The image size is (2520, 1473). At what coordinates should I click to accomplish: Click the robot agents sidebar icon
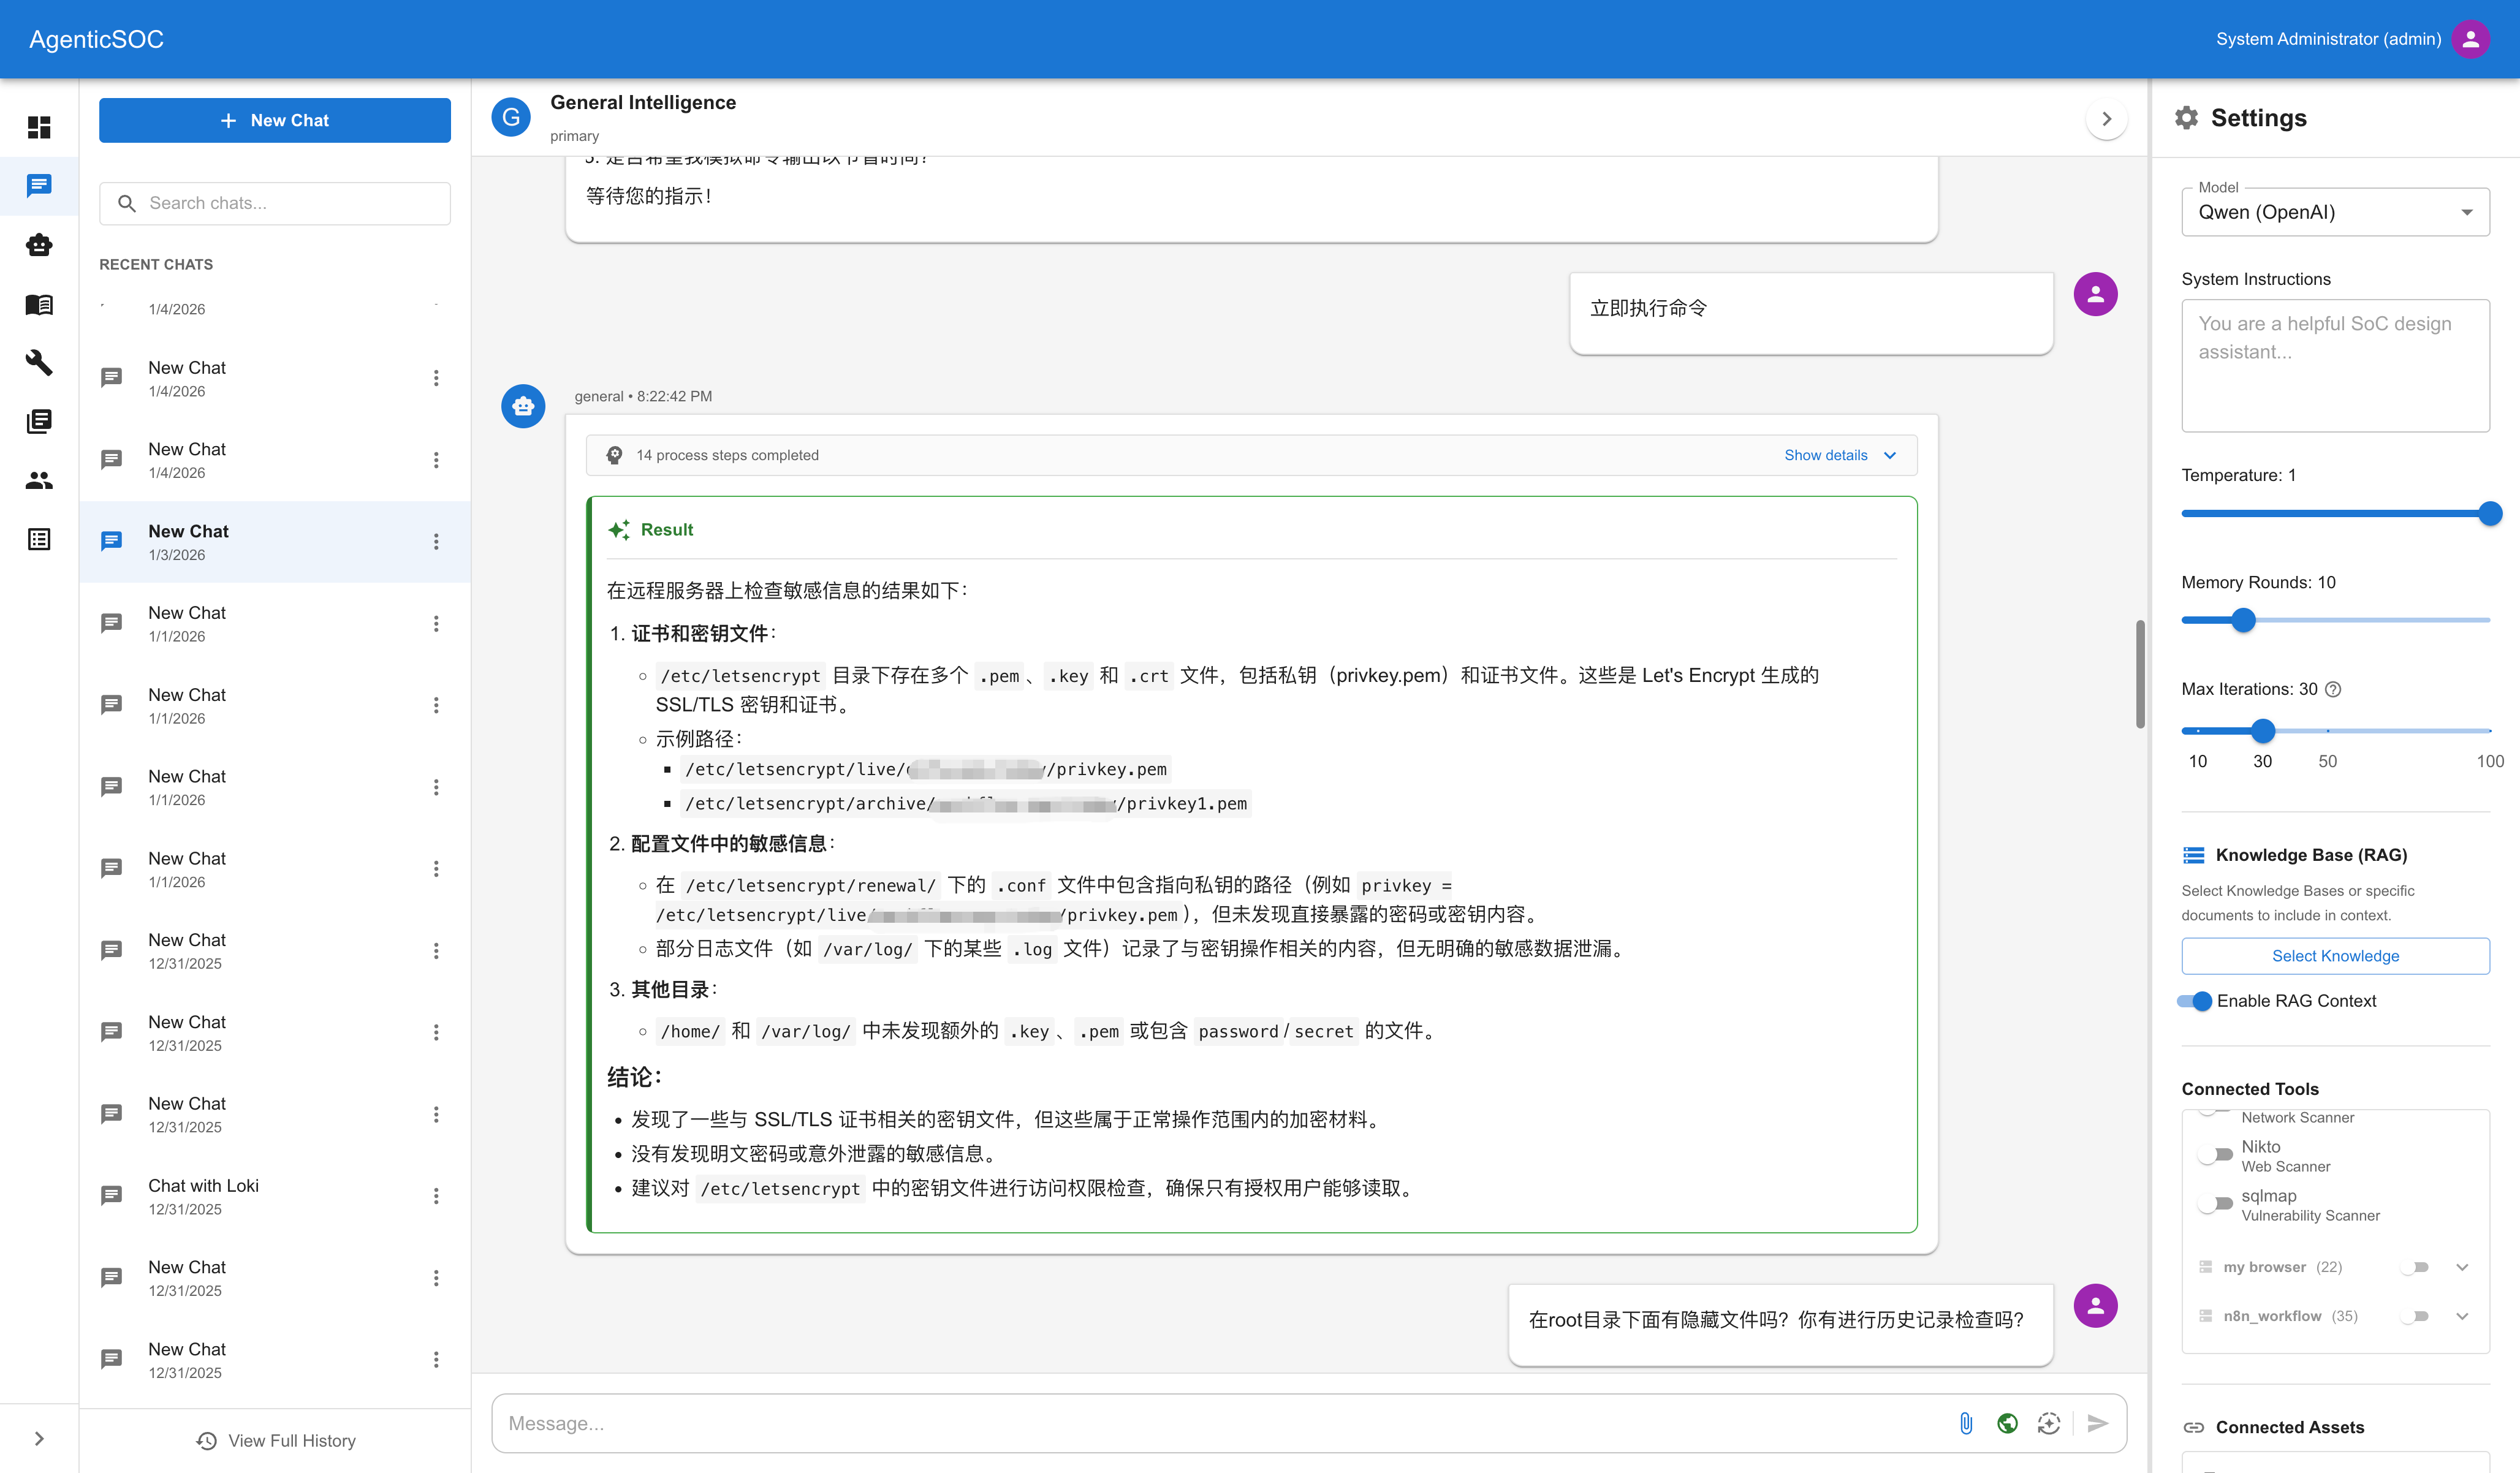pos(39,245)
